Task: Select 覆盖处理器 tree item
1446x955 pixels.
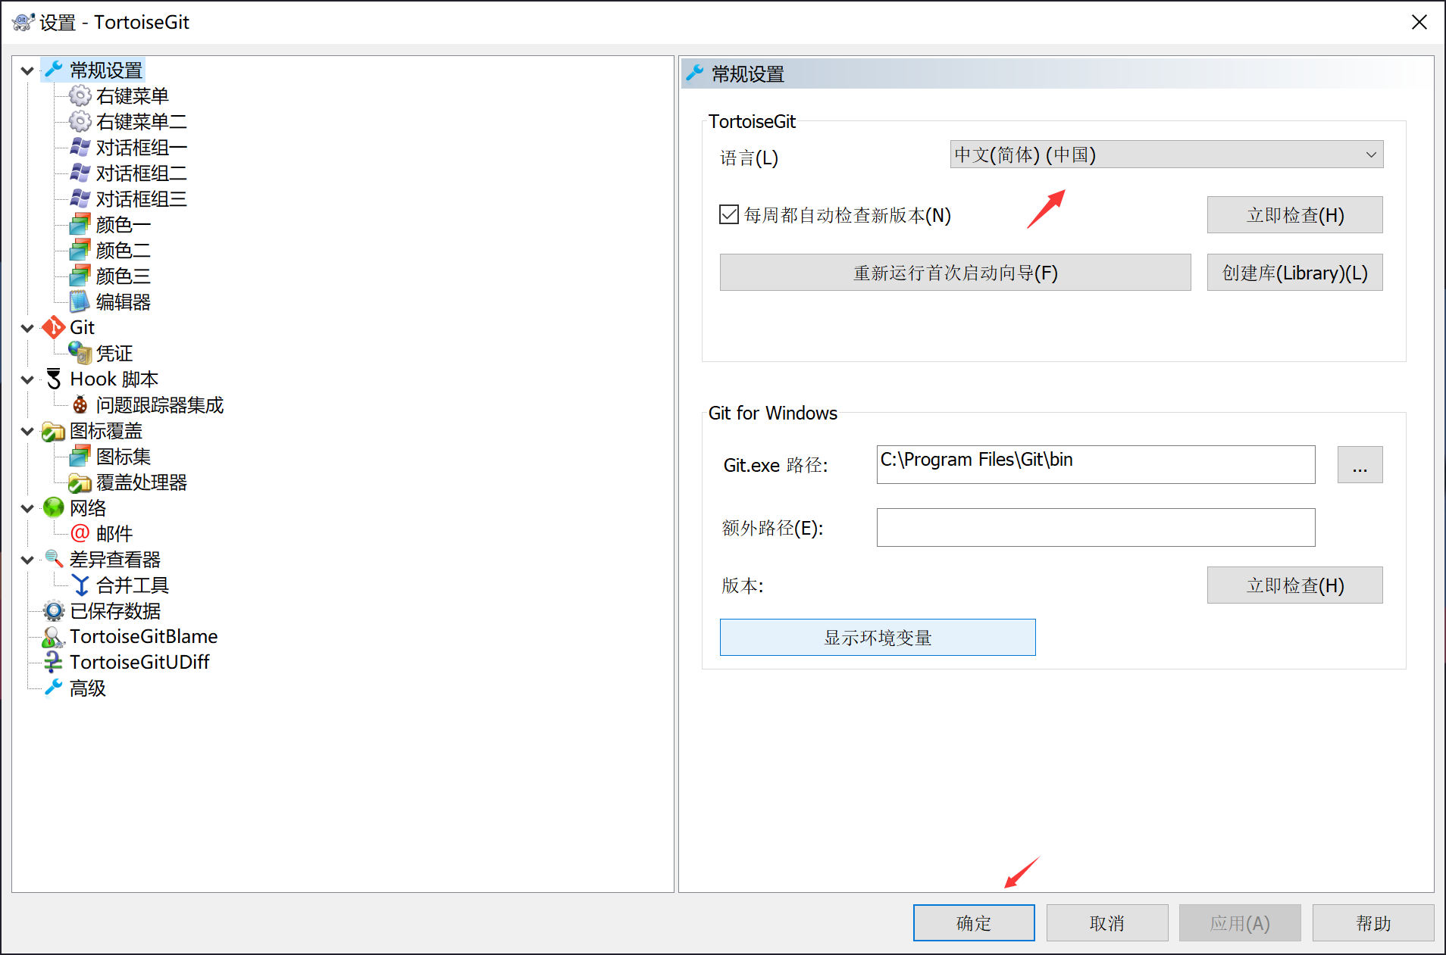Action: pyautogui.click(x=142, y=482)
